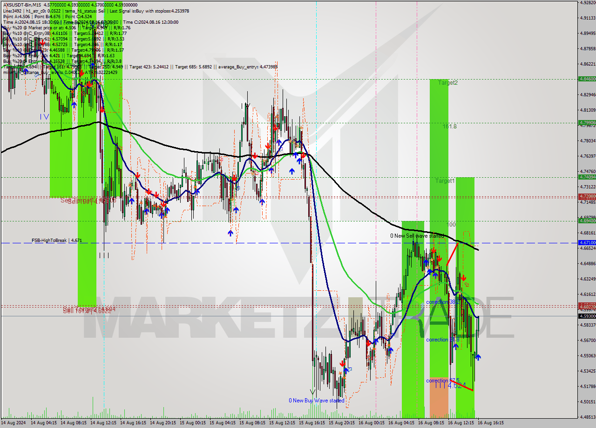Click the '14 Aug 04:15' time axis label
596x428 pixels.
(44, 423)
